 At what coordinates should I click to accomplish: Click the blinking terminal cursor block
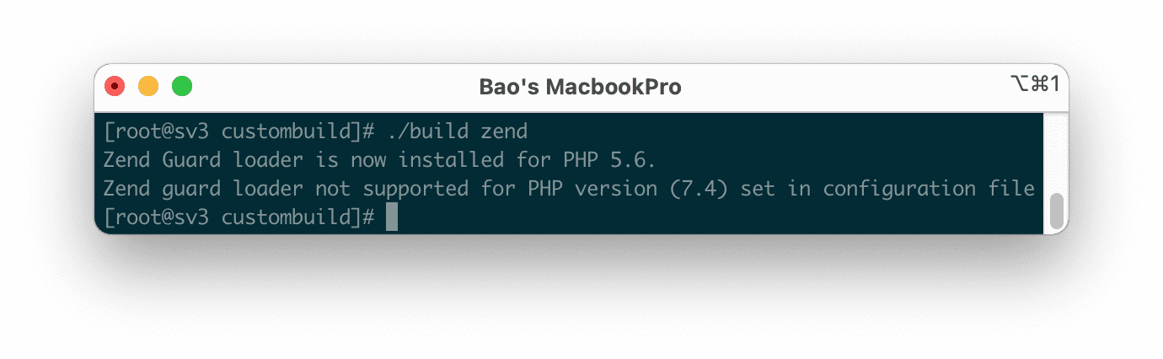[x=391, y=217]
